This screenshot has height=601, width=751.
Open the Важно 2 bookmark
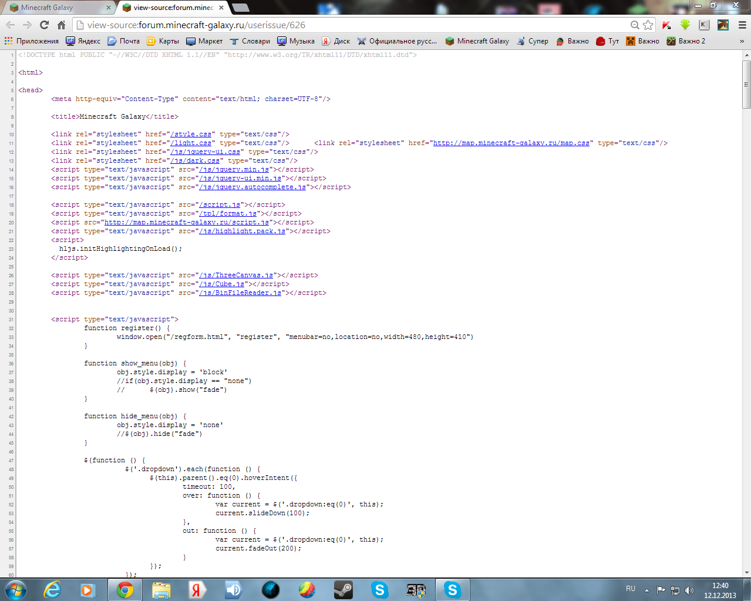click(686, 41)
